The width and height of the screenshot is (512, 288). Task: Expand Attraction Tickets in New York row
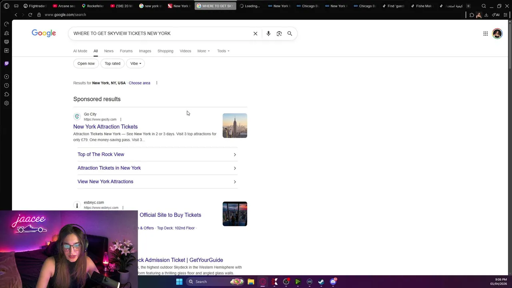click(x=157, y=168)
